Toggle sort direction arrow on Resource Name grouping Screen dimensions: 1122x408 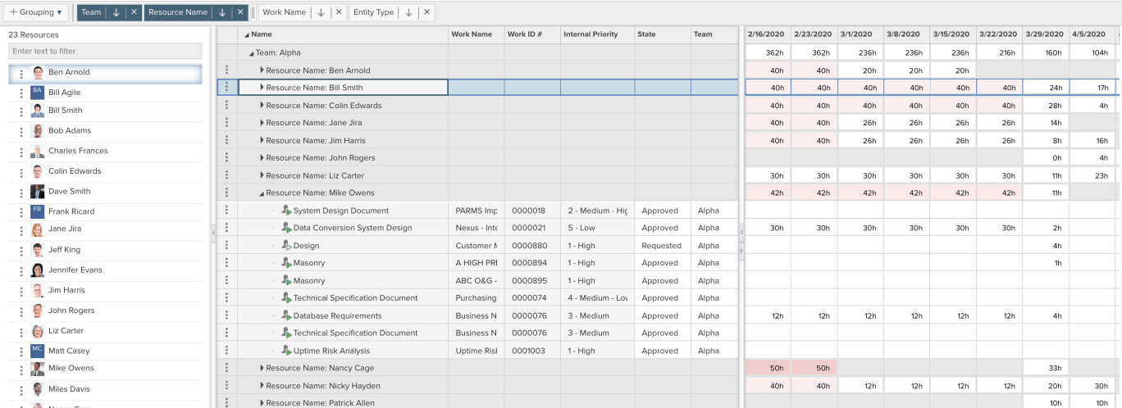[221, 12]
